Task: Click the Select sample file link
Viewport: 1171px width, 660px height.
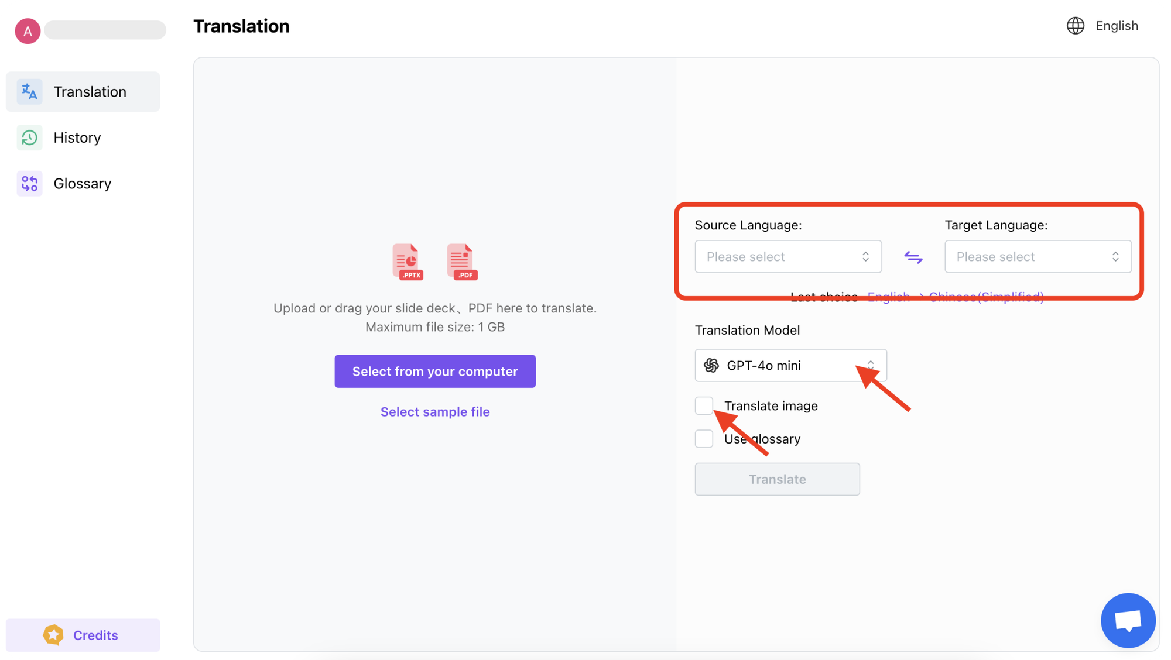Action: [435, 412]
